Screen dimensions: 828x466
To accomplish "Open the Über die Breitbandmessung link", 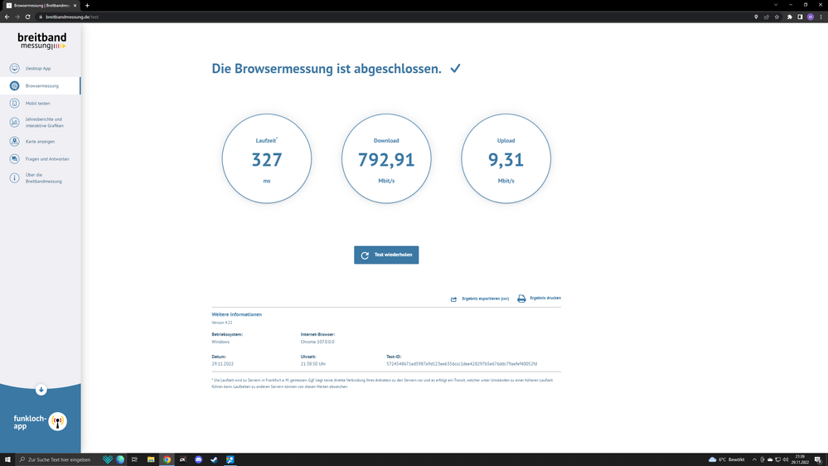I will click(x=43, y=178).
